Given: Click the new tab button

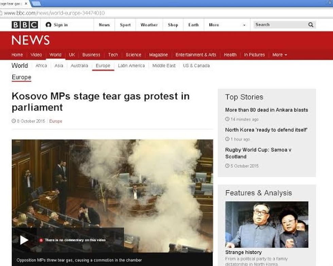Looking at the screenshot, I should (x=36, y=4).
